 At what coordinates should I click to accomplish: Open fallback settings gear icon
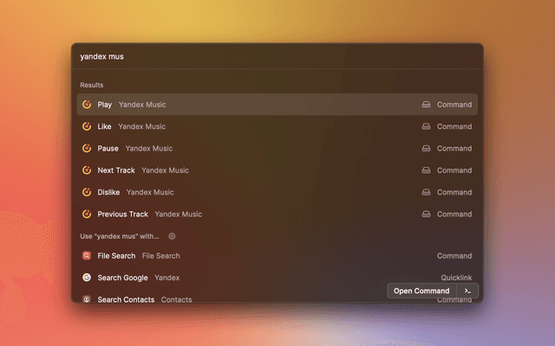[x=172, y=236]
